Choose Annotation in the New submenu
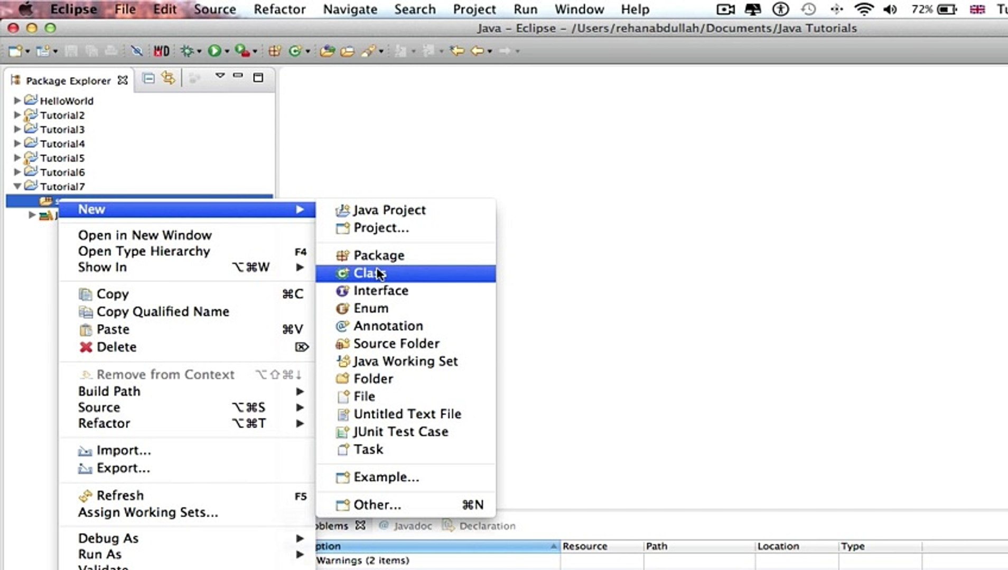 coord(405,326)
